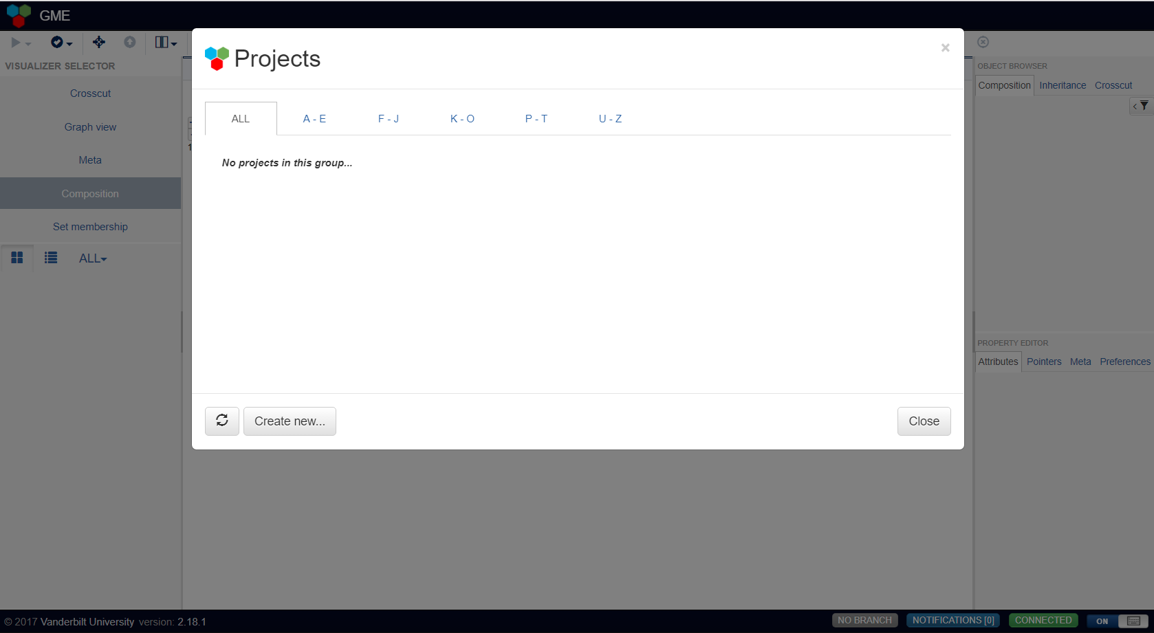Click the crosshair locate icon in toolbar

point(99,43)
